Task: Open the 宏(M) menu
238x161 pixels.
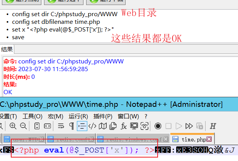Action: pyautogui.click(x=55, y=116)
